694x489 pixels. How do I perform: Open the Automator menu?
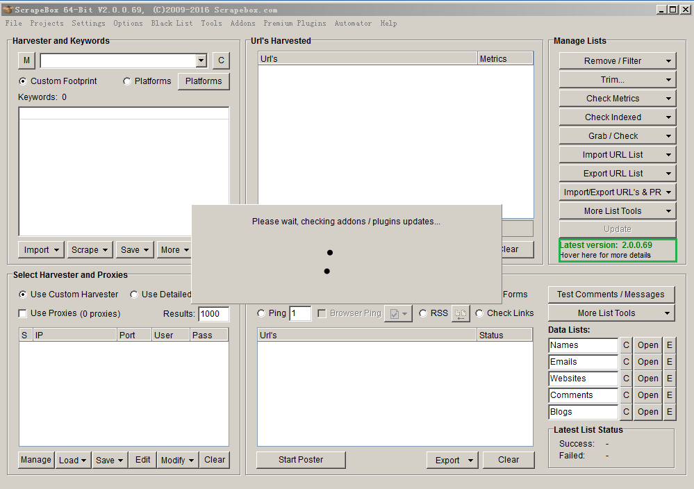click(x=353, y=24)
